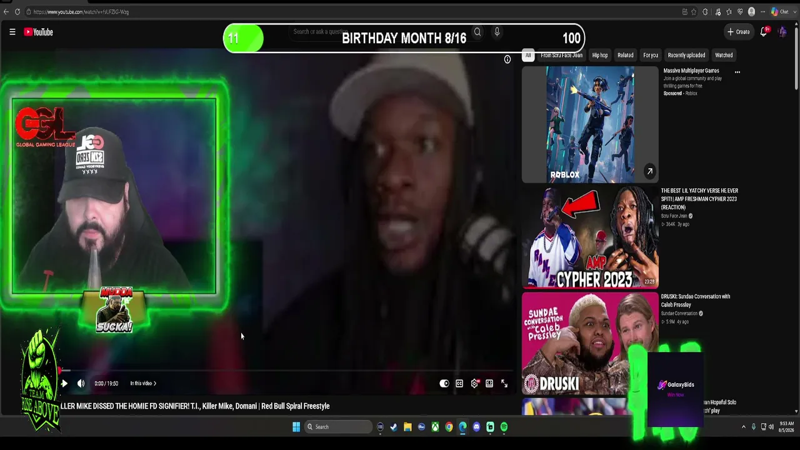Viewport: 800px width, 450px height.
Task: Open Microsoft Edge from the taskbar
Action: (x=462, y=427)
